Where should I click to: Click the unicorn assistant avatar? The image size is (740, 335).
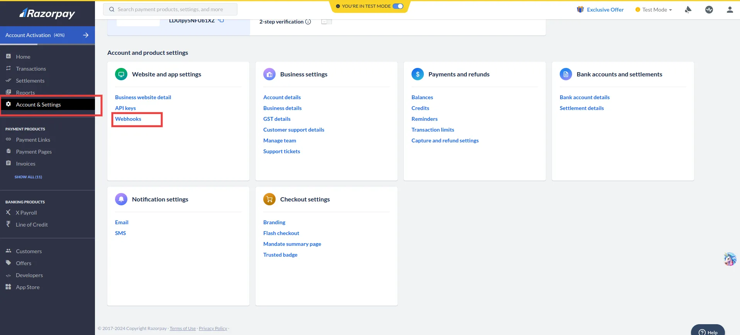(730, 259)
